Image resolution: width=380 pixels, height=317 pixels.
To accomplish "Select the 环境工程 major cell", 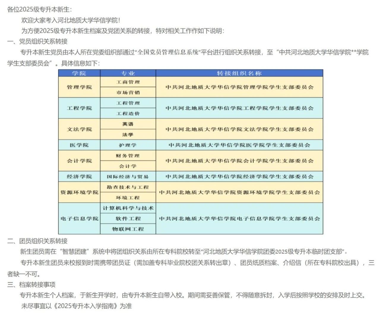I will click(x=128, y=197).
